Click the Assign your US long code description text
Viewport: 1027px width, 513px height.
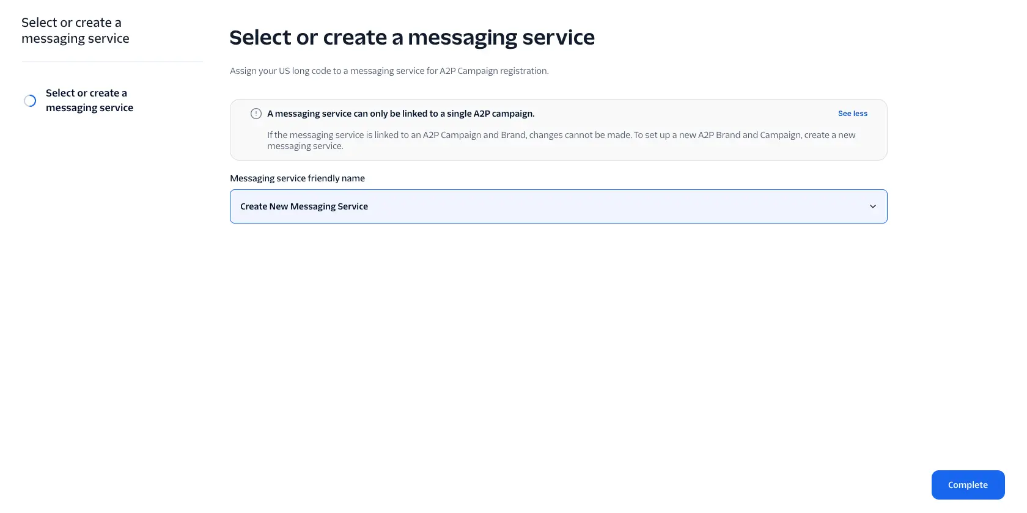pyautogui.click(x=389, y=71)
